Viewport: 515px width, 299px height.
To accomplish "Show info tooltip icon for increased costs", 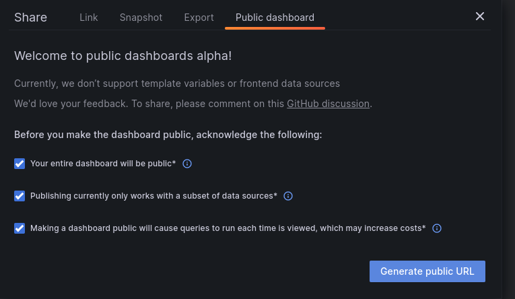I will pyautogui.click(x=437, y=228).
